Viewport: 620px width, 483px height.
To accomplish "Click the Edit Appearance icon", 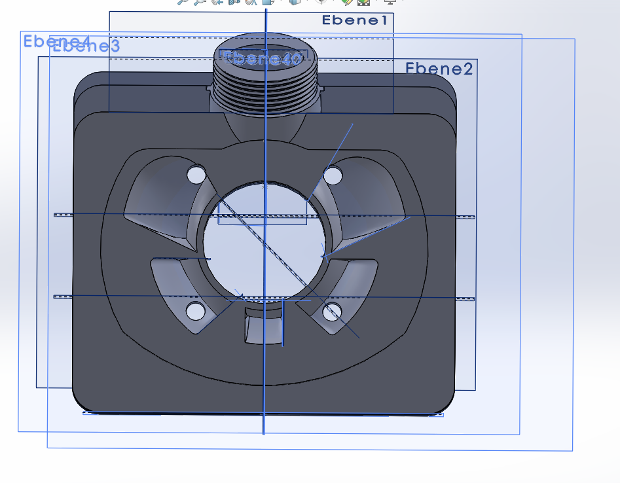I will pos(346,2).
